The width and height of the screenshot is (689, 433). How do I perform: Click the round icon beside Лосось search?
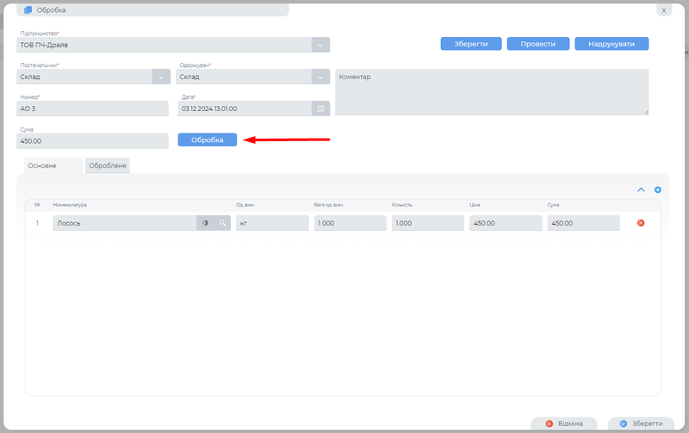click(205, 223)
